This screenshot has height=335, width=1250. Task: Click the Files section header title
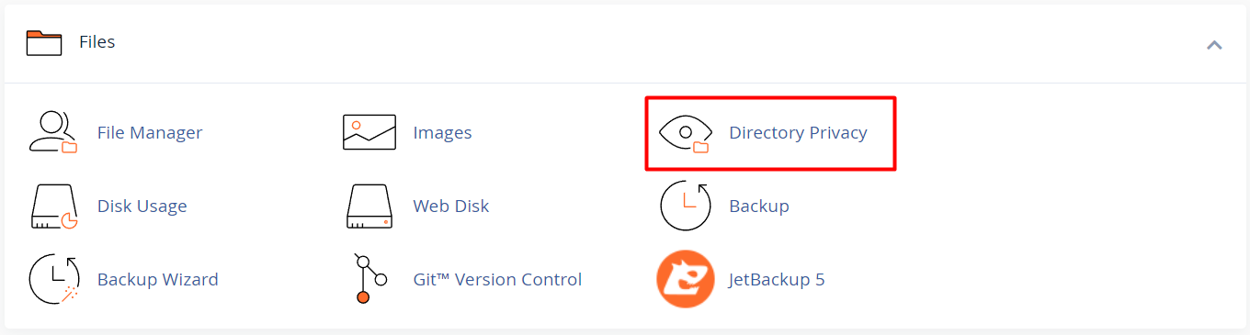coord(97,42)
